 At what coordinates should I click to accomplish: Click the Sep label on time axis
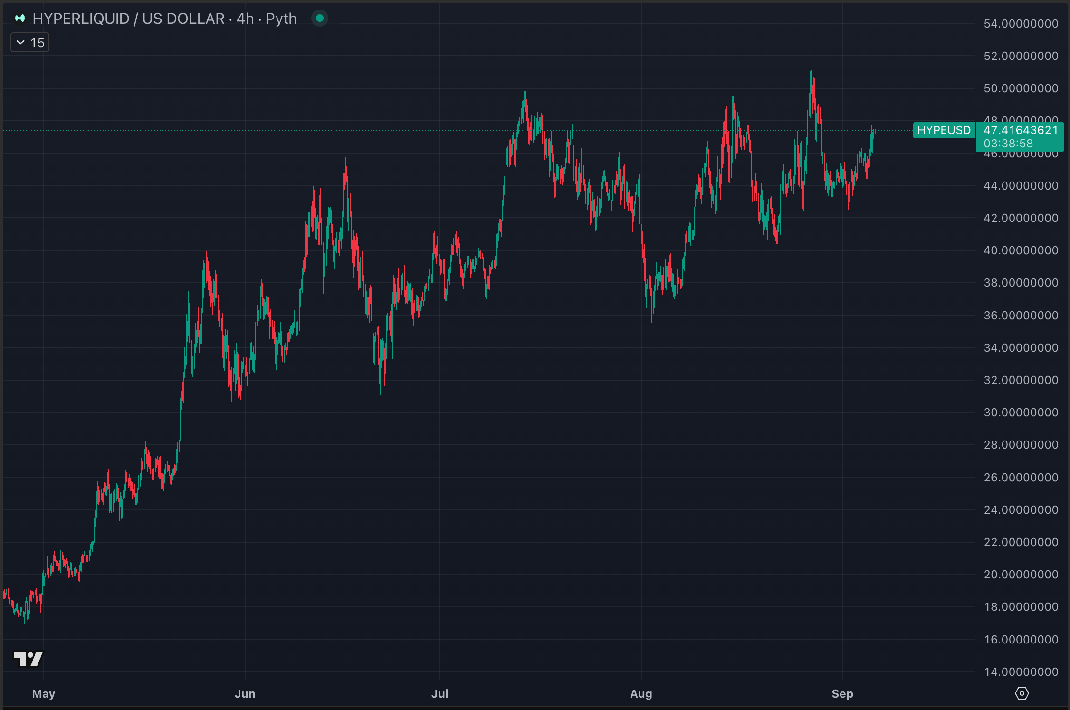click(x=842, y=693)
